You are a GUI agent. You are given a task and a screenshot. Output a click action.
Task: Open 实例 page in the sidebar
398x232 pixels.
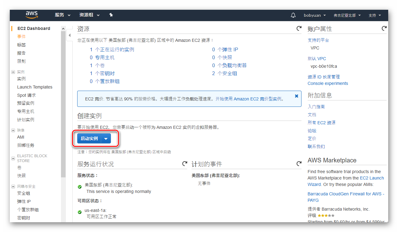[21, 79]
